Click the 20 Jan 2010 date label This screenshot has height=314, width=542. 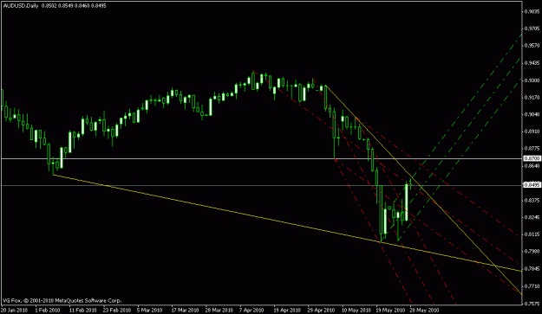(x=14, y=310)
